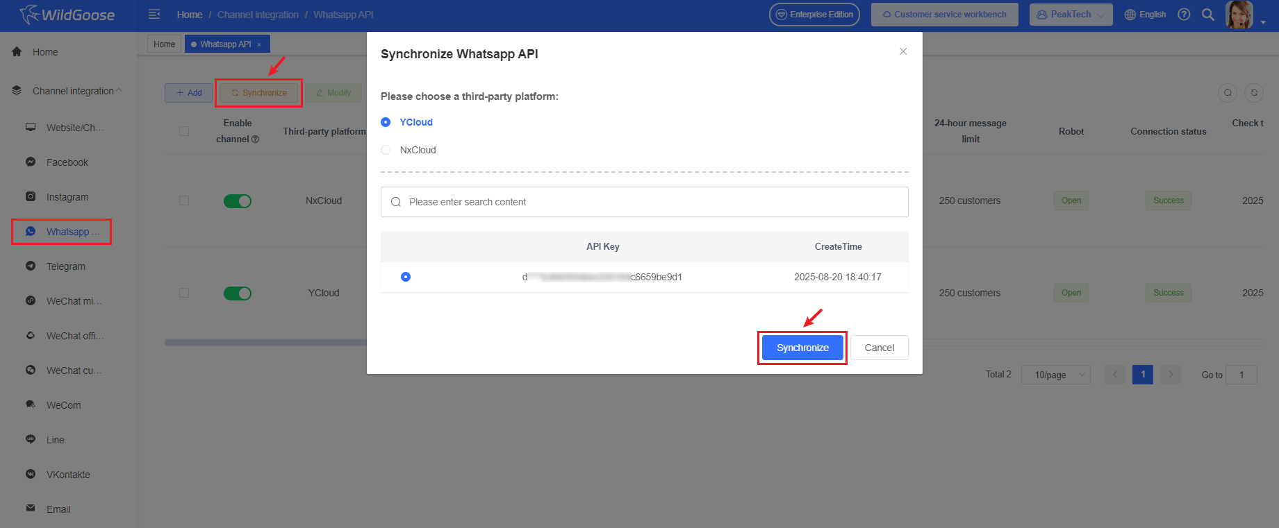The image size is (1279, 528).
Task: Check the YCloud row checkbox
Action: coord(184,293)
